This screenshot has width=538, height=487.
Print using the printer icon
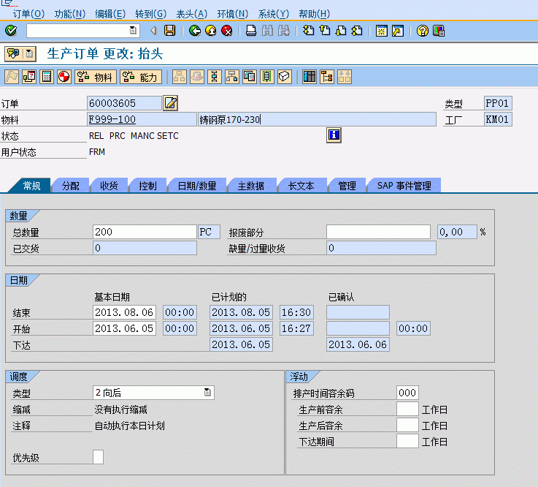click(251, 31)
